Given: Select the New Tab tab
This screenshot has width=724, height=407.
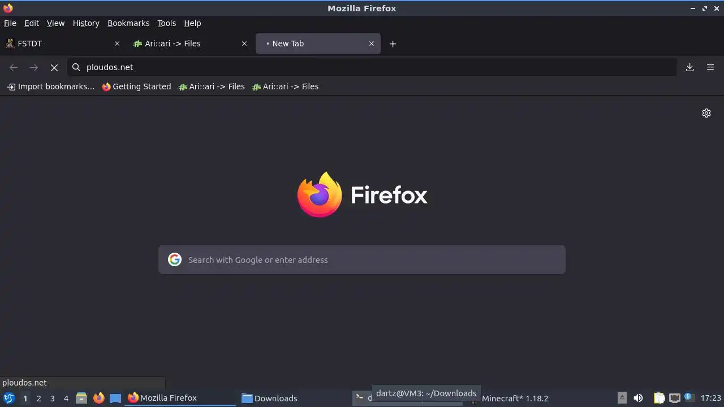Looking at the screenshot, I should point(318,44).
